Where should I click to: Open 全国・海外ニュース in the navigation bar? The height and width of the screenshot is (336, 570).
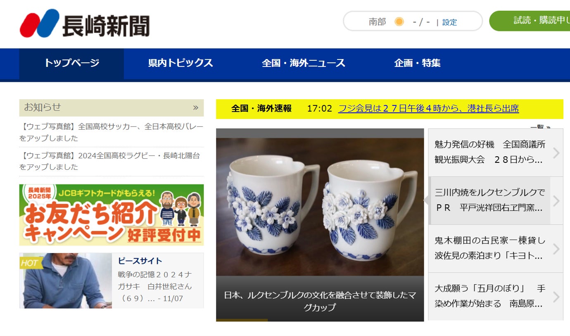[304, 63]
